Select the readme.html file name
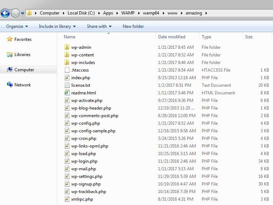This screenshot has height=205, width=273. click(84, 93)
